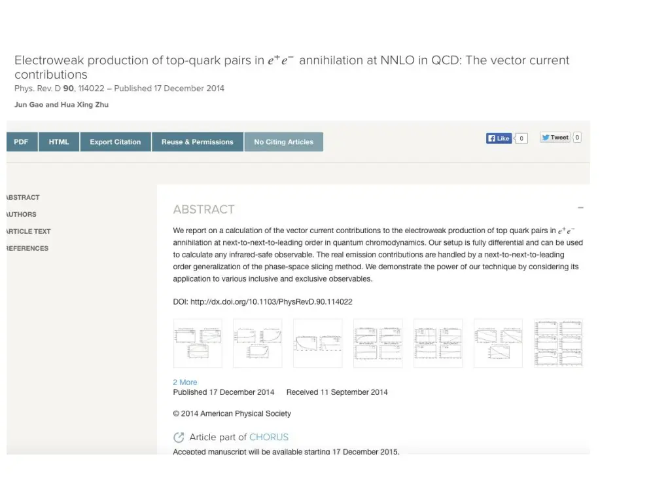Jump to Abstract in sidebar navigation

click(x=23, y=197)
